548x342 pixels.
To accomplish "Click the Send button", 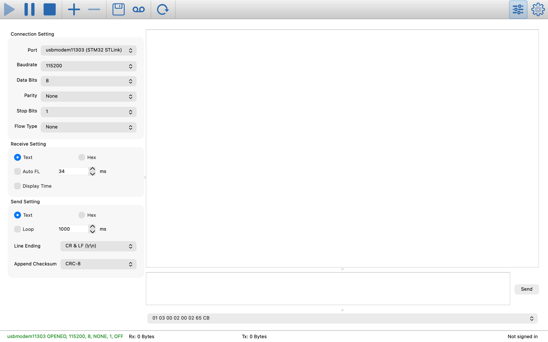I will coord(526,289).
